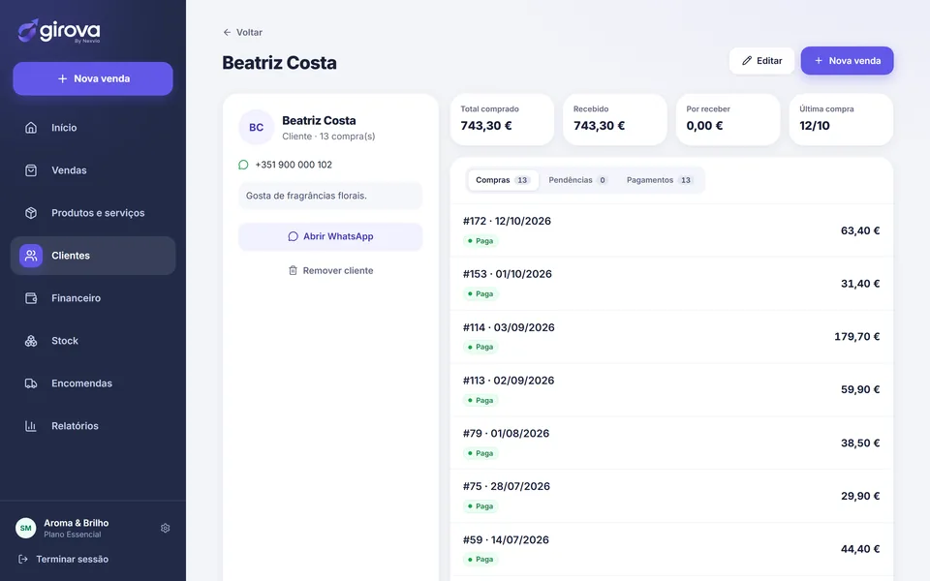930x581 pixels.
Task: Click the Início home icon
Action: [31, 128]
